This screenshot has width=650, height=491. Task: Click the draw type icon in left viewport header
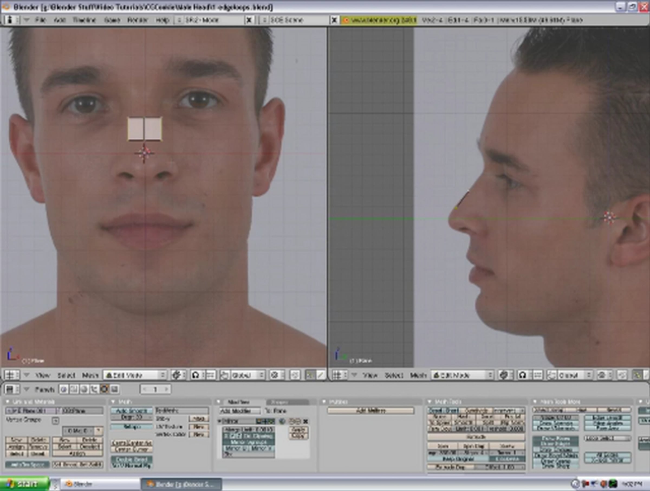[176, 375]
